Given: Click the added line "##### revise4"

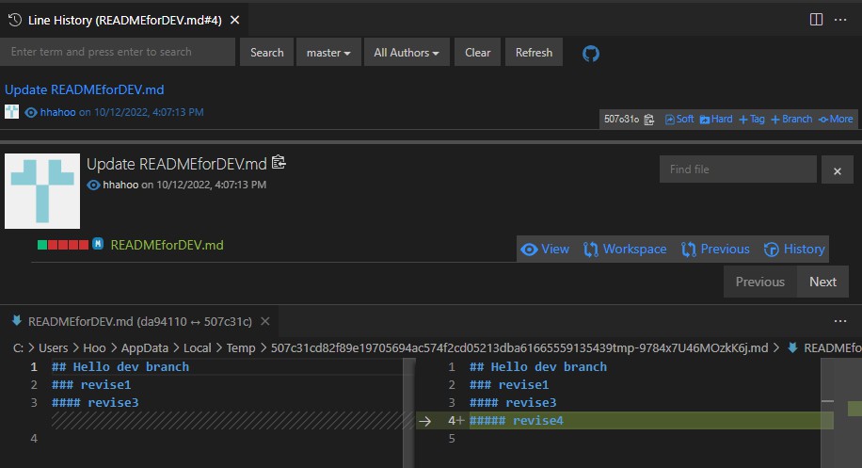Looking at the screenshot, I should coord(517,421).
